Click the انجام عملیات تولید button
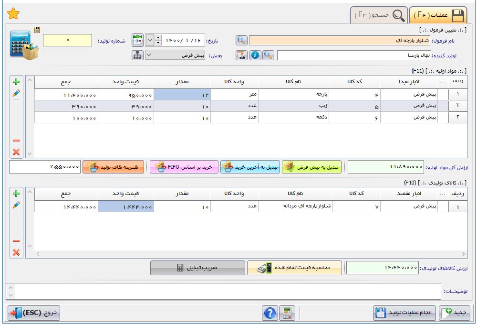Image resolution: width=477 pixels, height=325 pixels. click(404, 313)
